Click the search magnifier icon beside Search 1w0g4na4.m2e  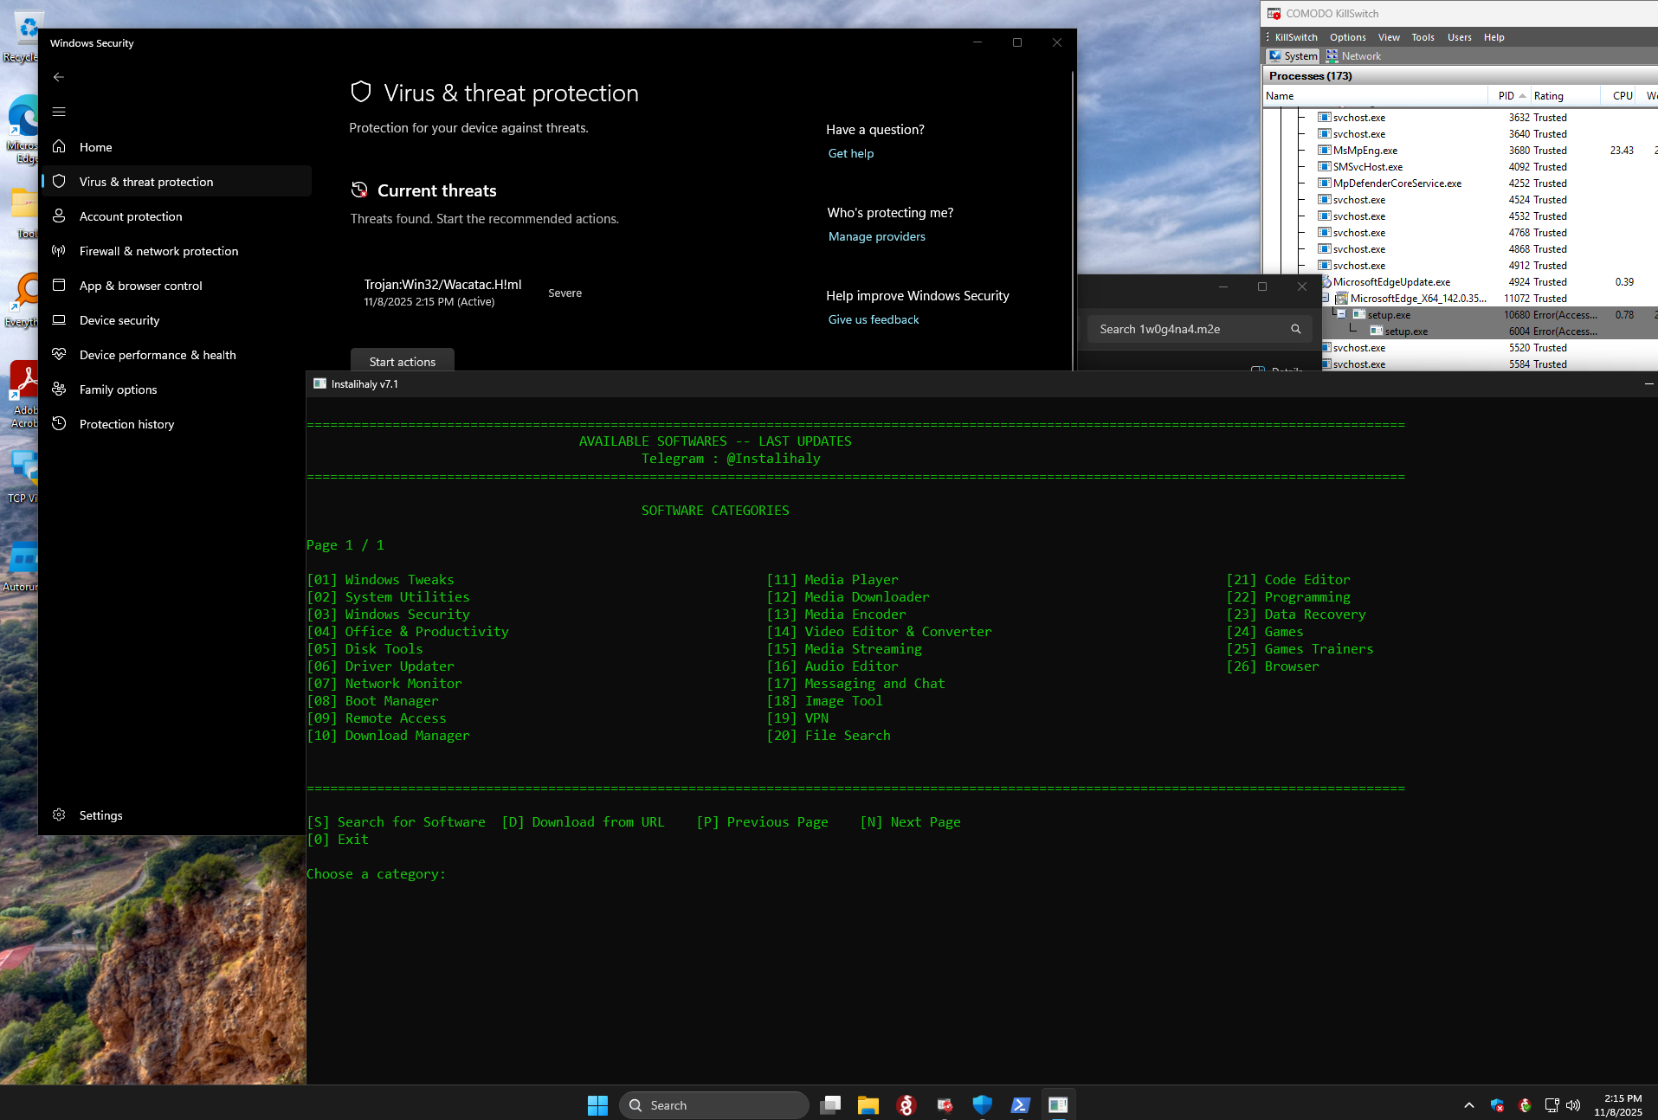click(x=1296, y=329)
